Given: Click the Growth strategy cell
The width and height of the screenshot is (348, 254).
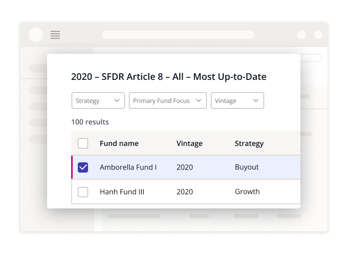Looking at the screenshot, I should tap(247, 192).
